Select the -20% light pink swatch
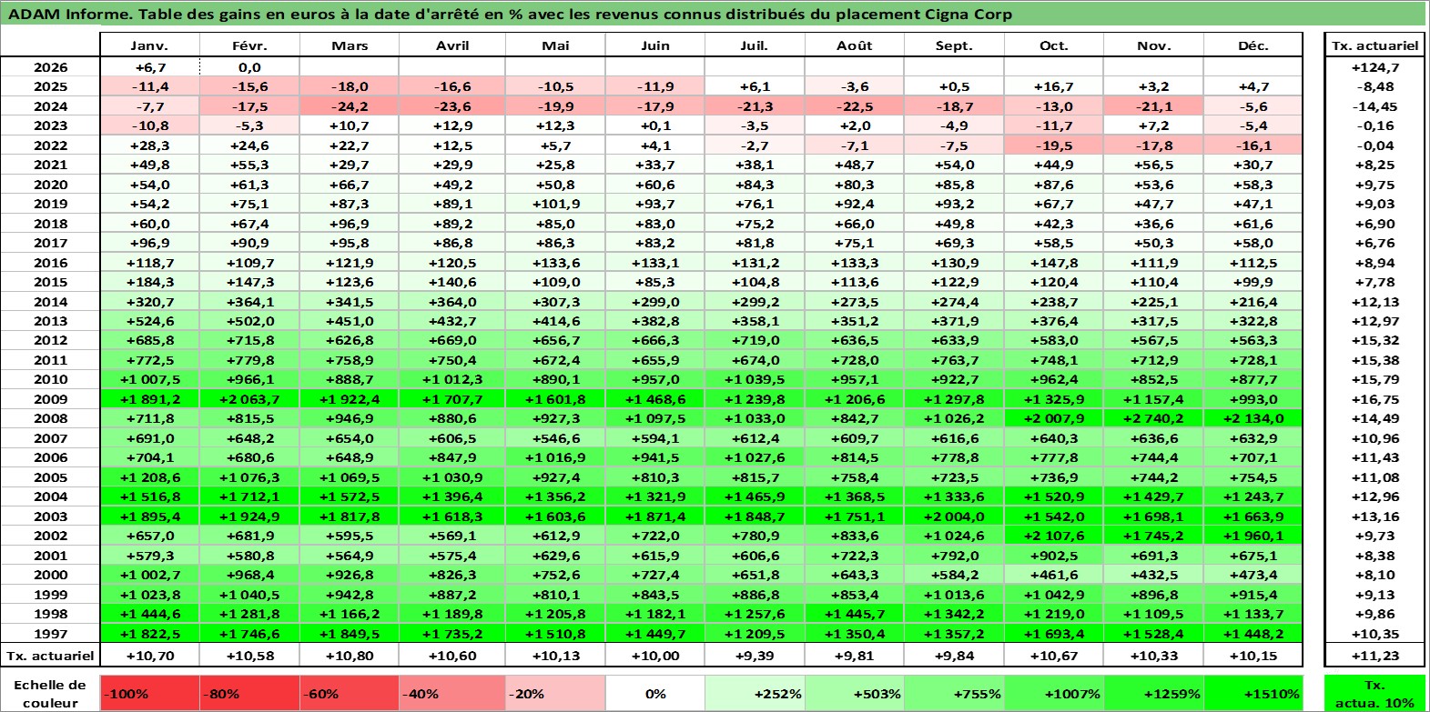The height and width of the screenshot is (712, 1430). point(555,693)
